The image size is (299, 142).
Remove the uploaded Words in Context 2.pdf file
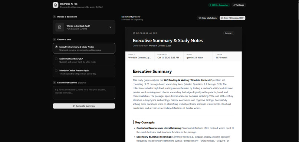[111, 27]
